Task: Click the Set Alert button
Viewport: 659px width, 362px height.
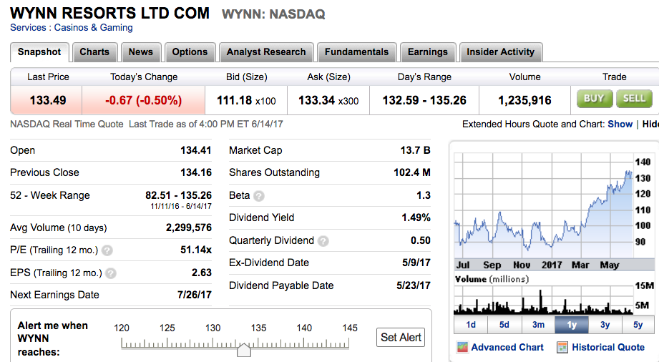Action: click(x=401, y=337)
